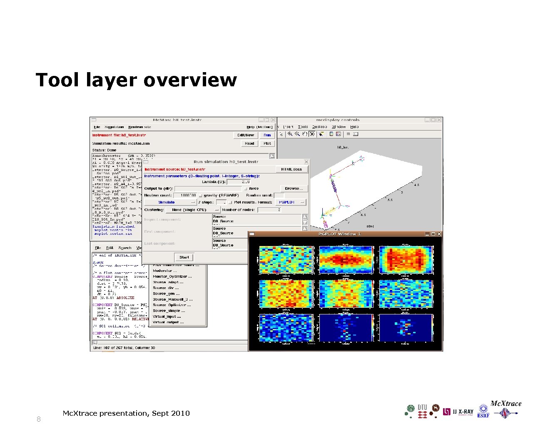
Task: Click the show plot tools icon
Action: click(356, 134)
